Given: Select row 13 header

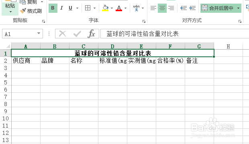Looking at the screenshot, I should click(6, 140).
